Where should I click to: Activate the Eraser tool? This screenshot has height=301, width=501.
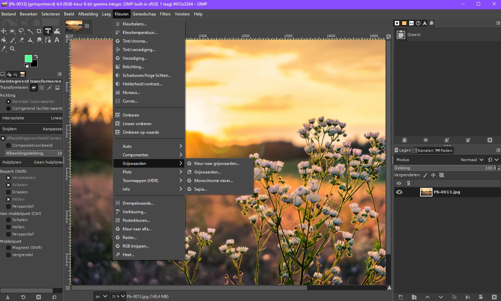click(x=21, y=40)
